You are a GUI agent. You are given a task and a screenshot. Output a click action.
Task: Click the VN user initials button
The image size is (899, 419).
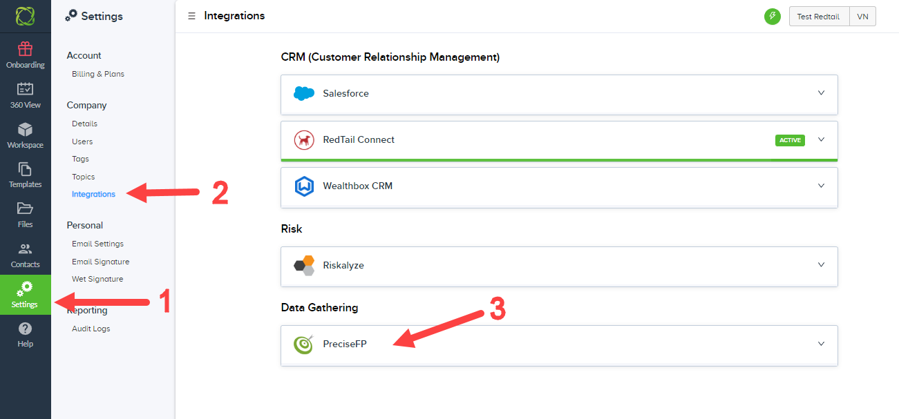862,17
